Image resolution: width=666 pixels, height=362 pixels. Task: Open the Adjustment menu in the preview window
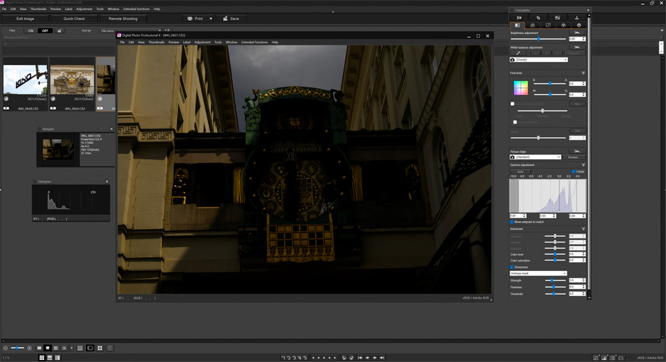pos(202,43)
